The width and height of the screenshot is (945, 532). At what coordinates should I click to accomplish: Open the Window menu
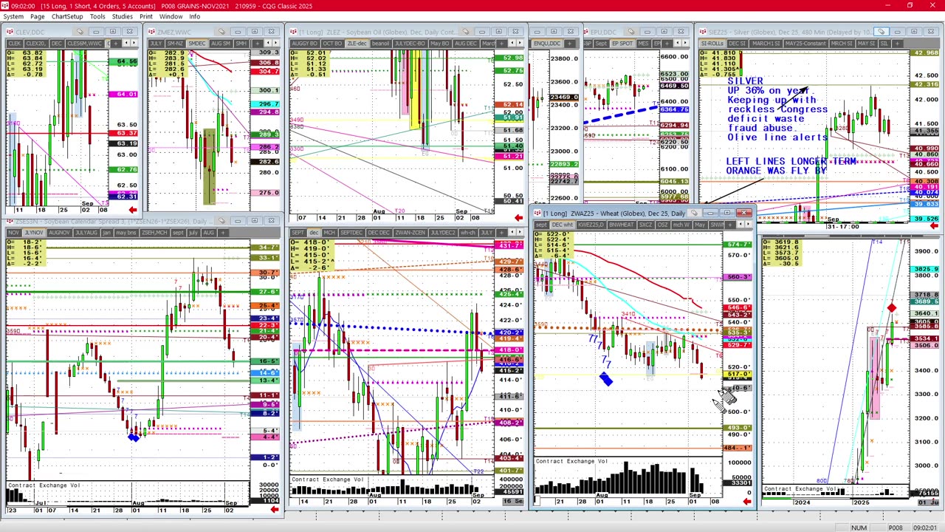pyautogui.click(x=171, y=16)
